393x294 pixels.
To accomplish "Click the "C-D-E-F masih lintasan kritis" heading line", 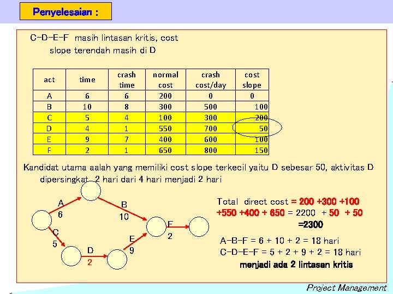I will point(104,38).
